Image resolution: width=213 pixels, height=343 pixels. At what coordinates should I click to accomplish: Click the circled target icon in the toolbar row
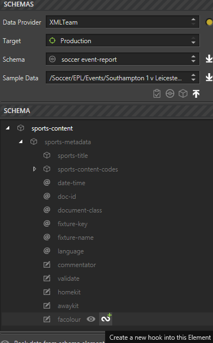point(170,93)
